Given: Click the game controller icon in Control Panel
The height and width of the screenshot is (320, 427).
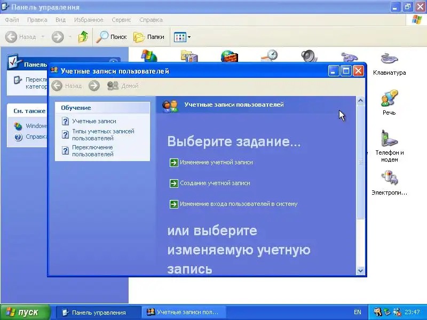Looking at the screenshot, I should [x=349, y=57].
